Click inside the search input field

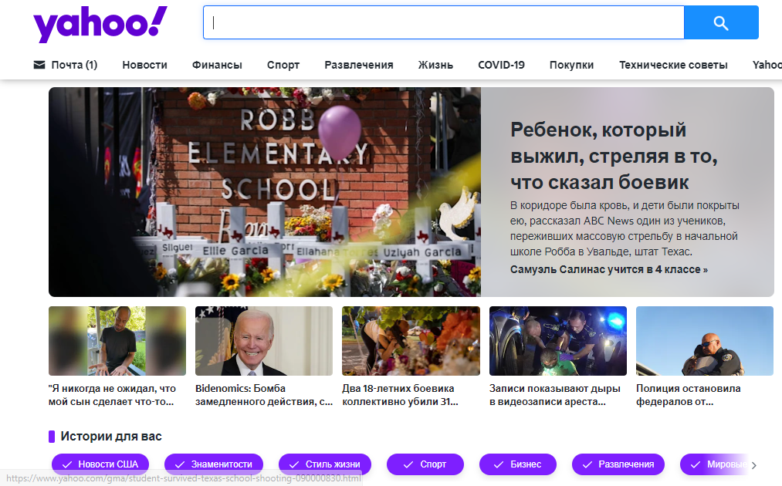pos(443,22)
